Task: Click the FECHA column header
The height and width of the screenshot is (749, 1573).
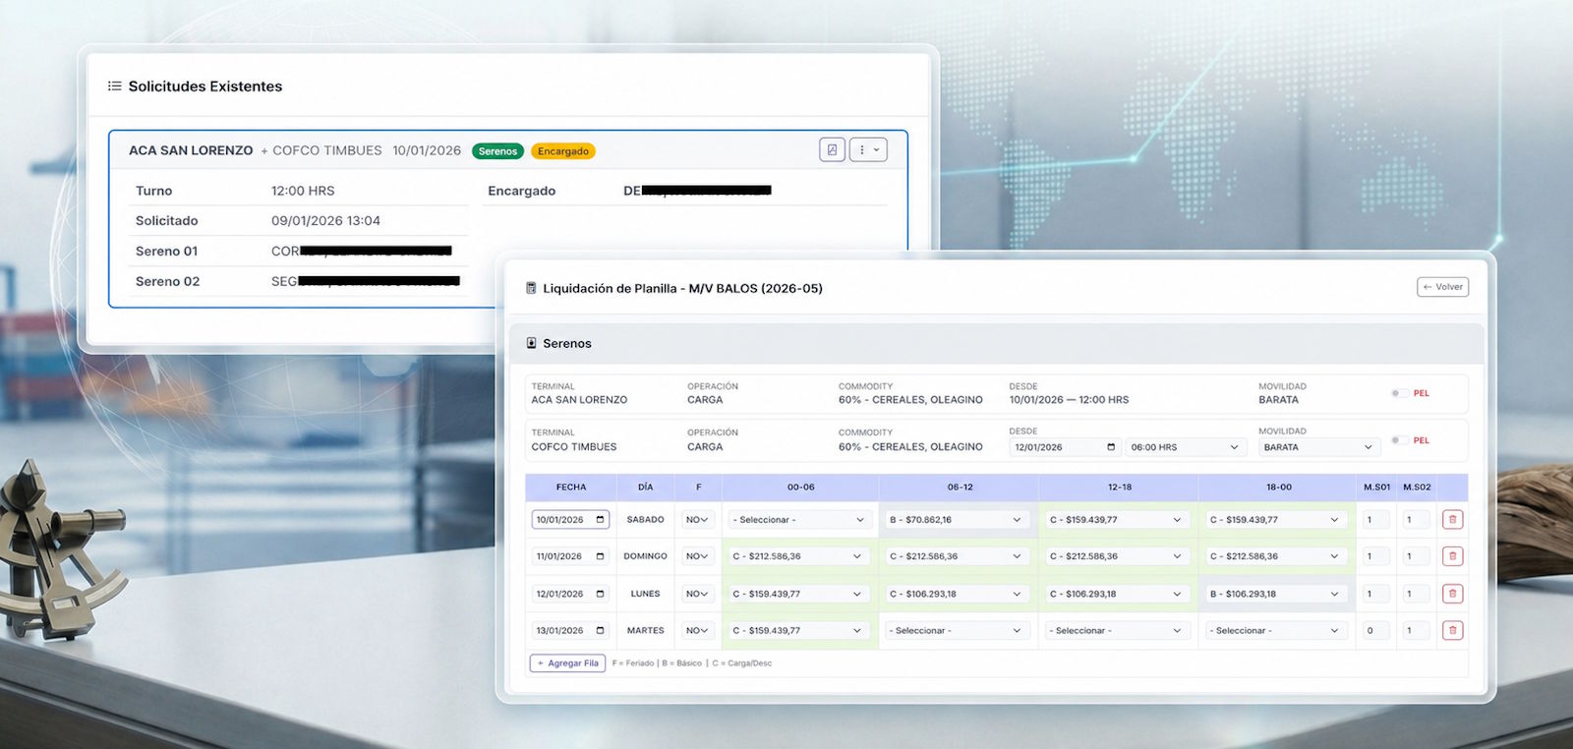Action: click(571, 488)
